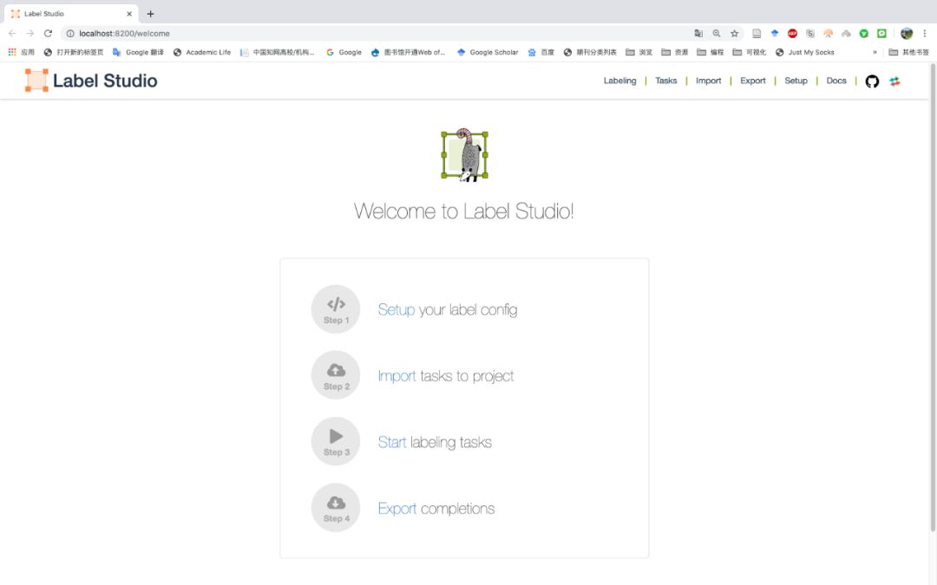Click the gray S extension icon
937x585 pixels.
coord(810,34)
